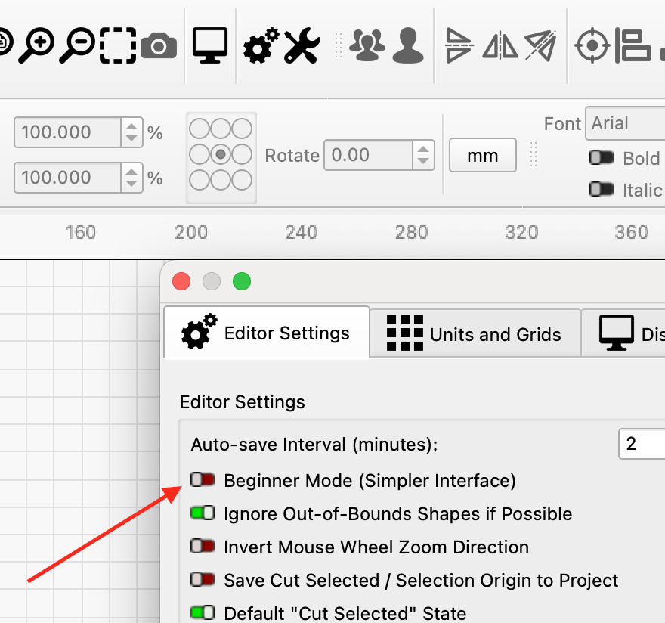Select the top-left anchor radio button
The height and width of the screenshot is (623, 665).
[x=199, y=129]
